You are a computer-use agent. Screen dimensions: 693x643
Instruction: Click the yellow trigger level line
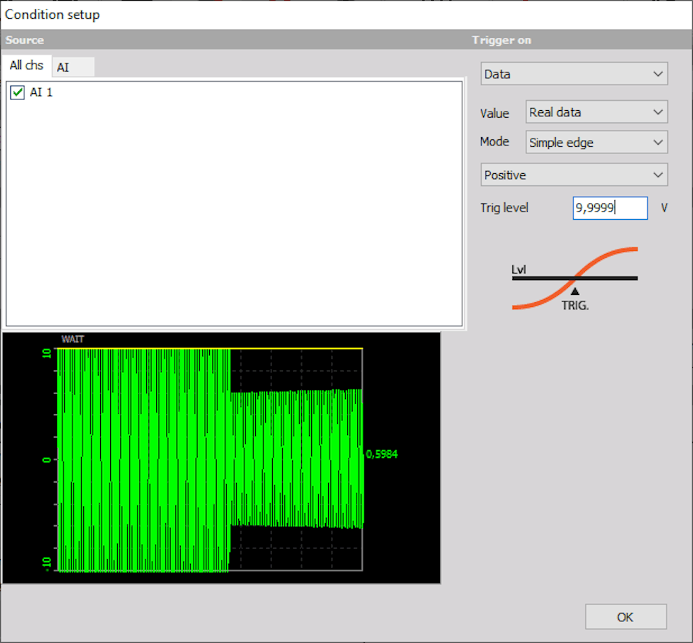coord(210,348)
